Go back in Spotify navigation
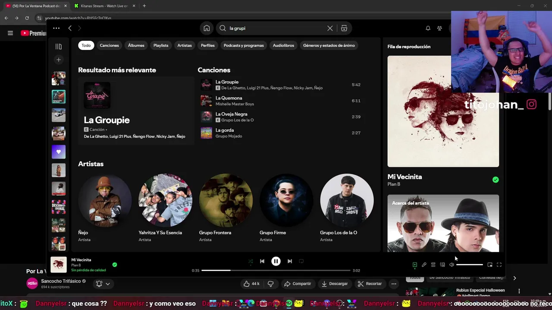 tap(70, 28)
